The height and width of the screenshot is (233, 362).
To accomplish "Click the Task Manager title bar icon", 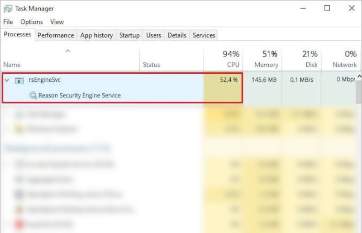I will pos(8,9).
